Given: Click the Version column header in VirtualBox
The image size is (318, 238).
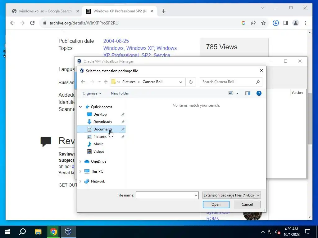Looking at the screenshot, I should 297,93.
